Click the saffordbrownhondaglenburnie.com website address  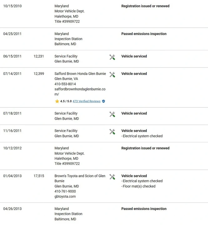(80, 92)
